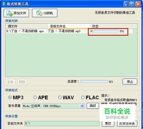Screen dimensions: 143x129
Task: Select the MP3 format radio button
Action: pyautogui.click(x=10, y=97)
